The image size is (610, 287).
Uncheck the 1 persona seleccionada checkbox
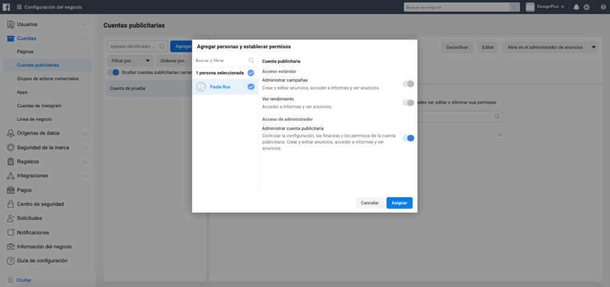(x=251, y=73)
